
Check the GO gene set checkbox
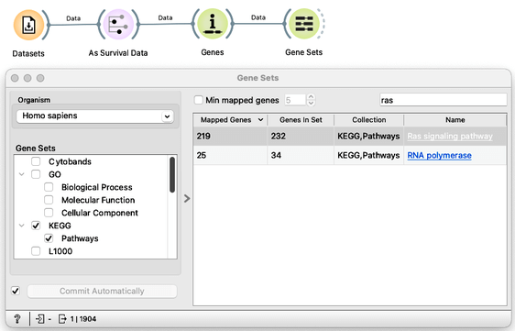pos(36,174)
